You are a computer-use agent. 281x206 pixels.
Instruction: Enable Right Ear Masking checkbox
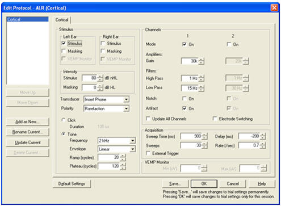103,51
